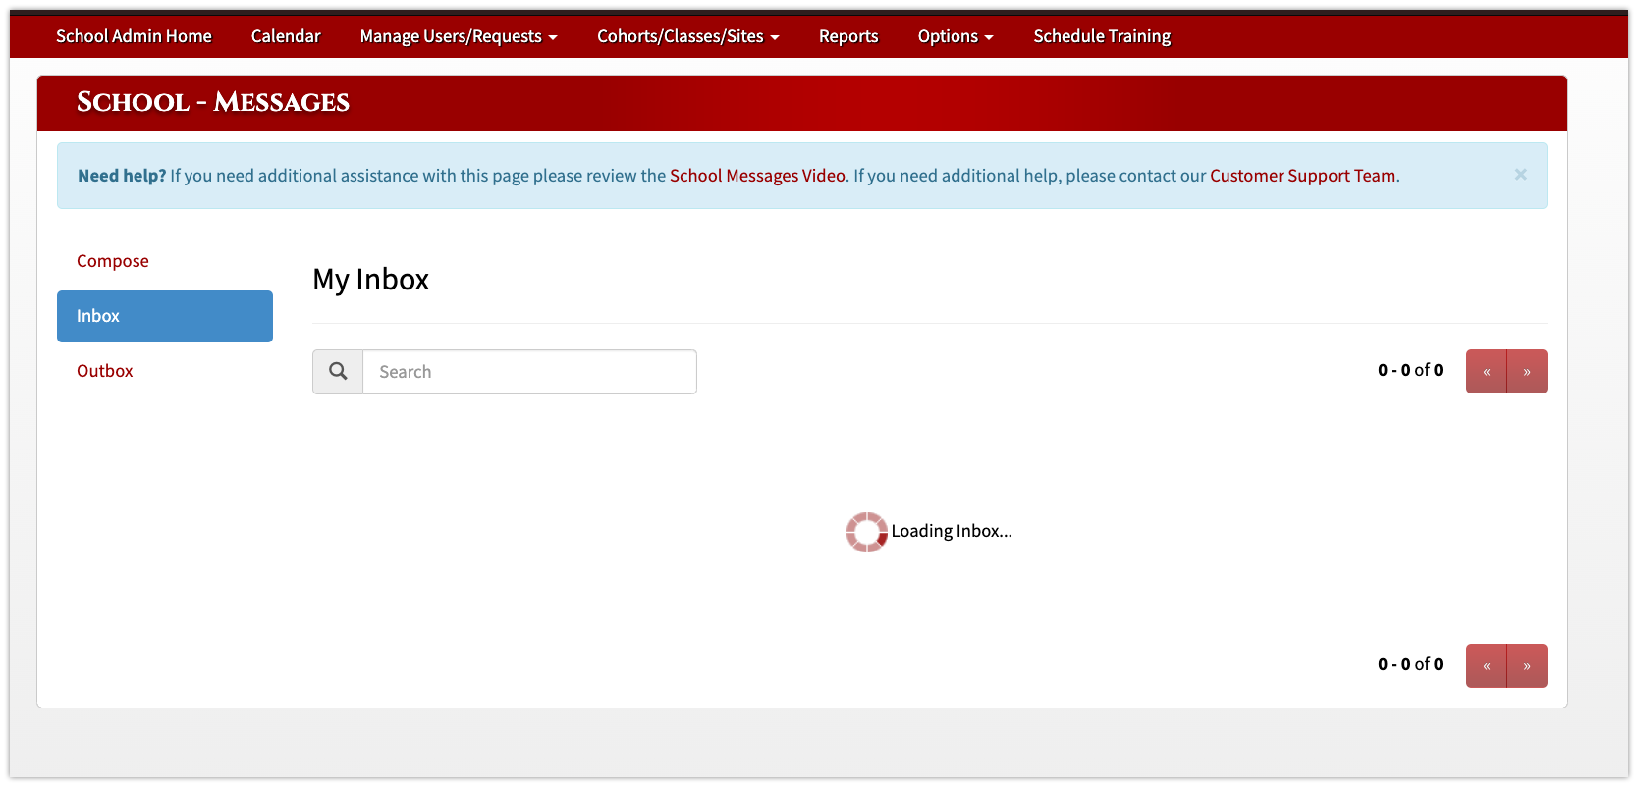Screen dimensions: 1638x787
Task: Open Schedule Training page
Action: 1102,36
